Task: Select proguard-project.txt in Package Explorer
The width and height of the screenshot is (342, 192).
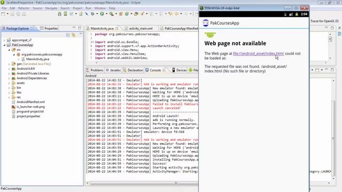Action: pyautogui.click(x=30, y=111)
